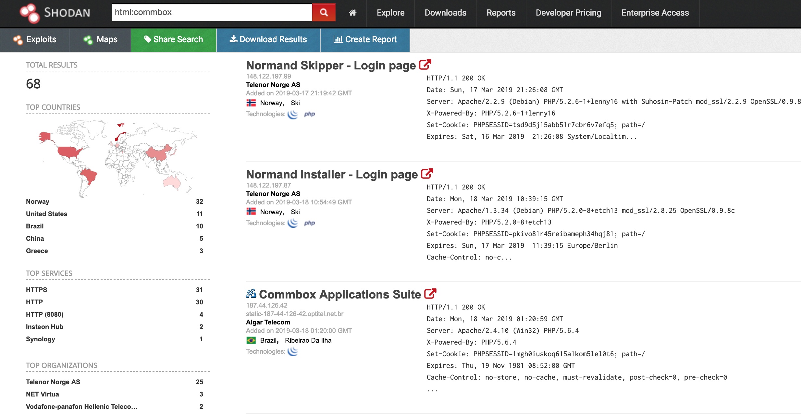Viewport: 801px width, 414px height.
Task: Click the world map of top countries
Action: [x=117, y=158]
